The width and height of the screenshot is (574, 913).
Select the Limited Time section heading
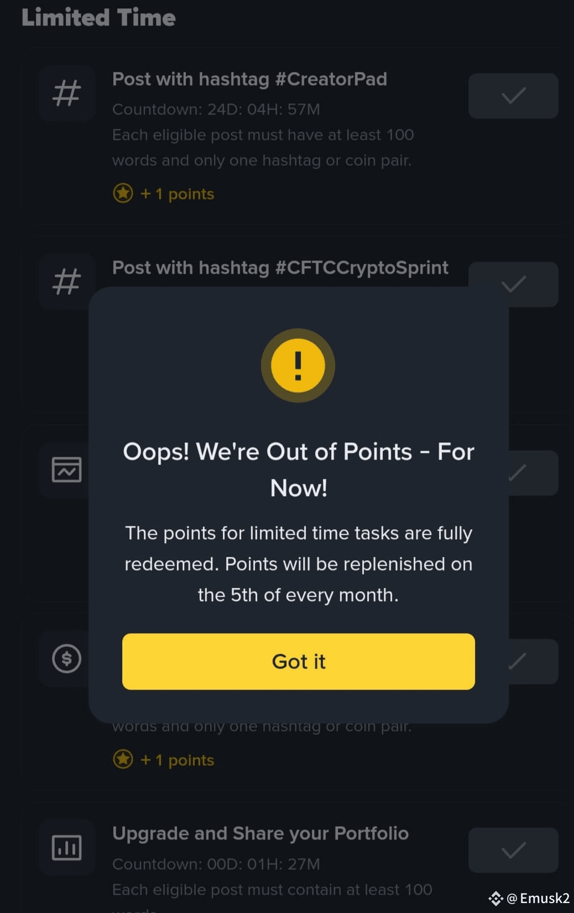point(98,17)
